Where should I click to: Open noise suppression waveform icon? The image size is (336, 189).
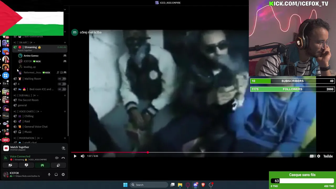click(57, 158)
